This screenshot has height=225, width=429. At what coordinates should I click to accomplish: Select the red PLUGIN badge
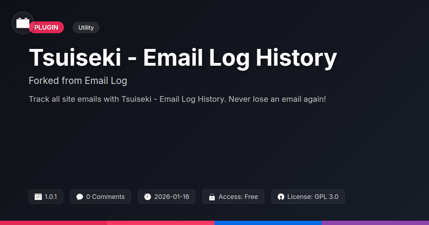[46, 27]
